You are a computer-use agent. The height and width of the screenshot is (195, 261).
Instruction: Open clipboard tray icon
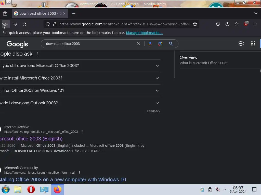point(210,189)
